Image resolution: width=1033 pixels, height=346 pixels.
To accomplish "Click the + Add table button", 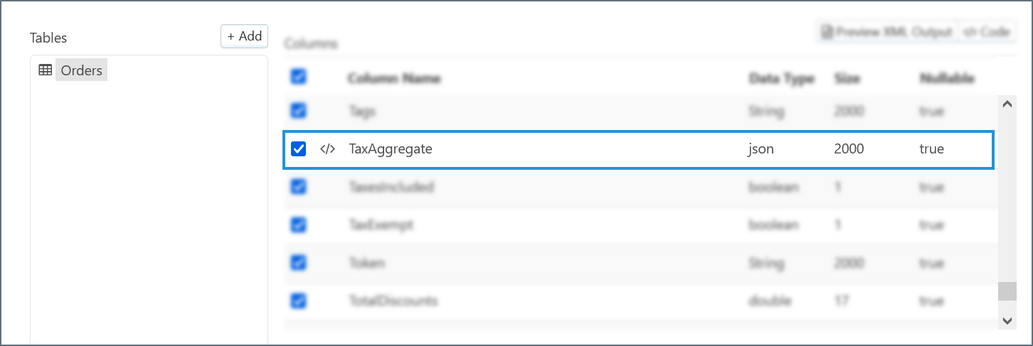I will click(244, 36).
